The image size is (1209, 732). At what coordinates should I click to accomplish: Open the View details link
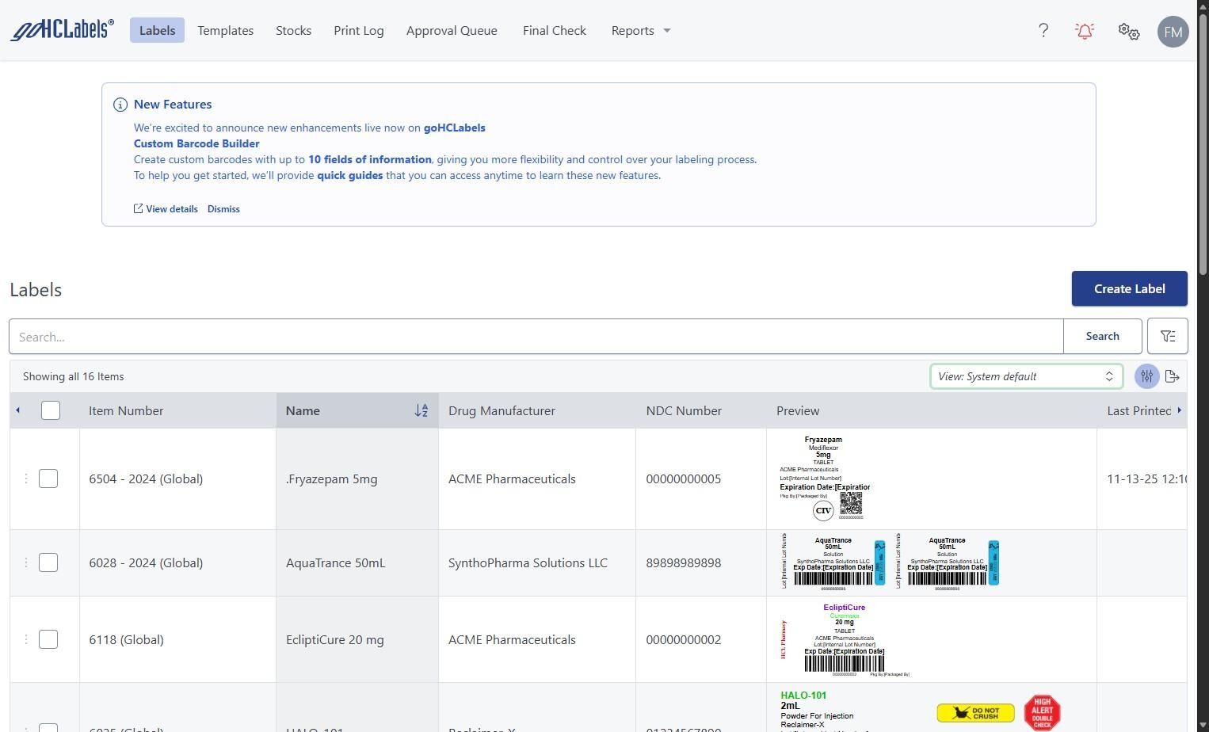[x=166, y=209]
